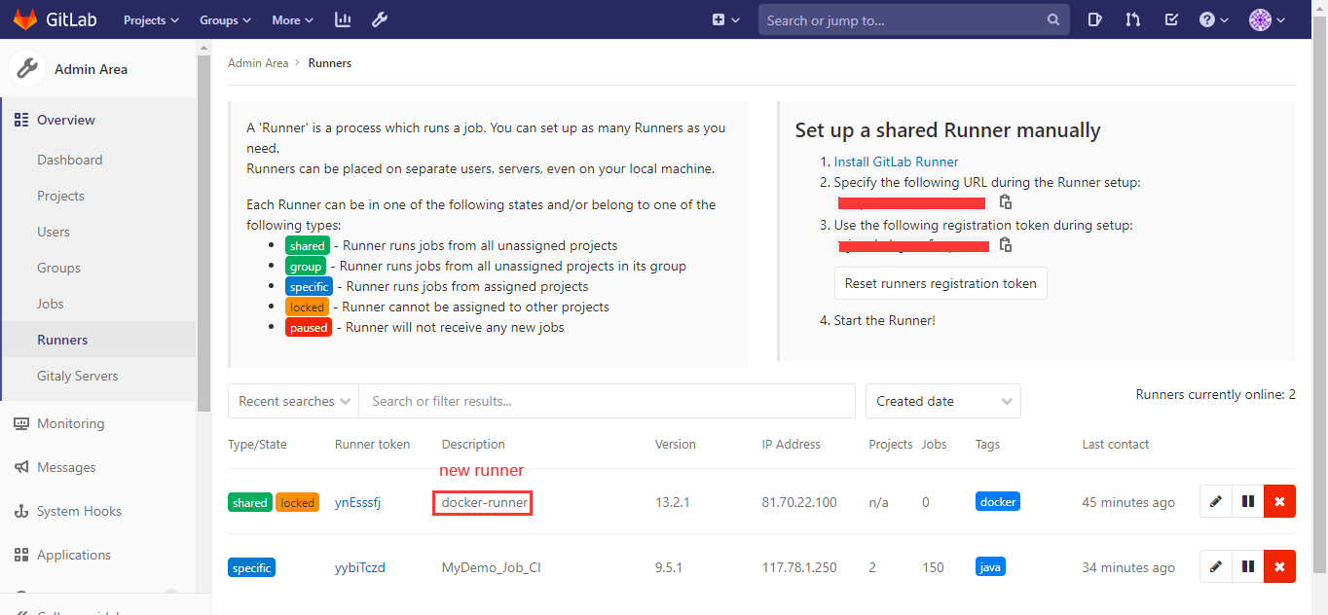The width and height of the screenshot is (1328, 615).
Task: Click version 13.2.1 cell
Action: [672, 503]
